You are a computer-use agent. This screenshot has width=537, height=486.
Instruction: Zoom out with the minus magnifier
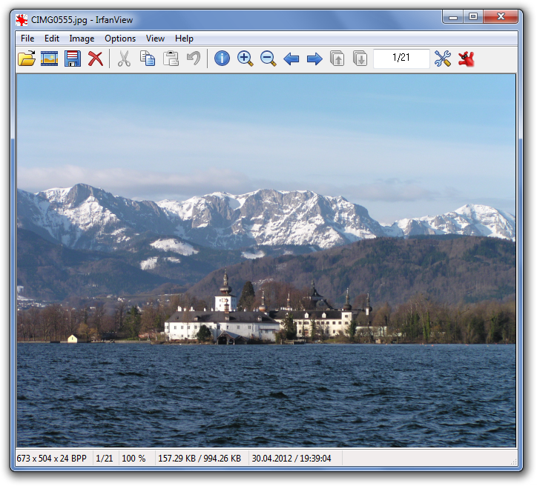tap(268, 59)
